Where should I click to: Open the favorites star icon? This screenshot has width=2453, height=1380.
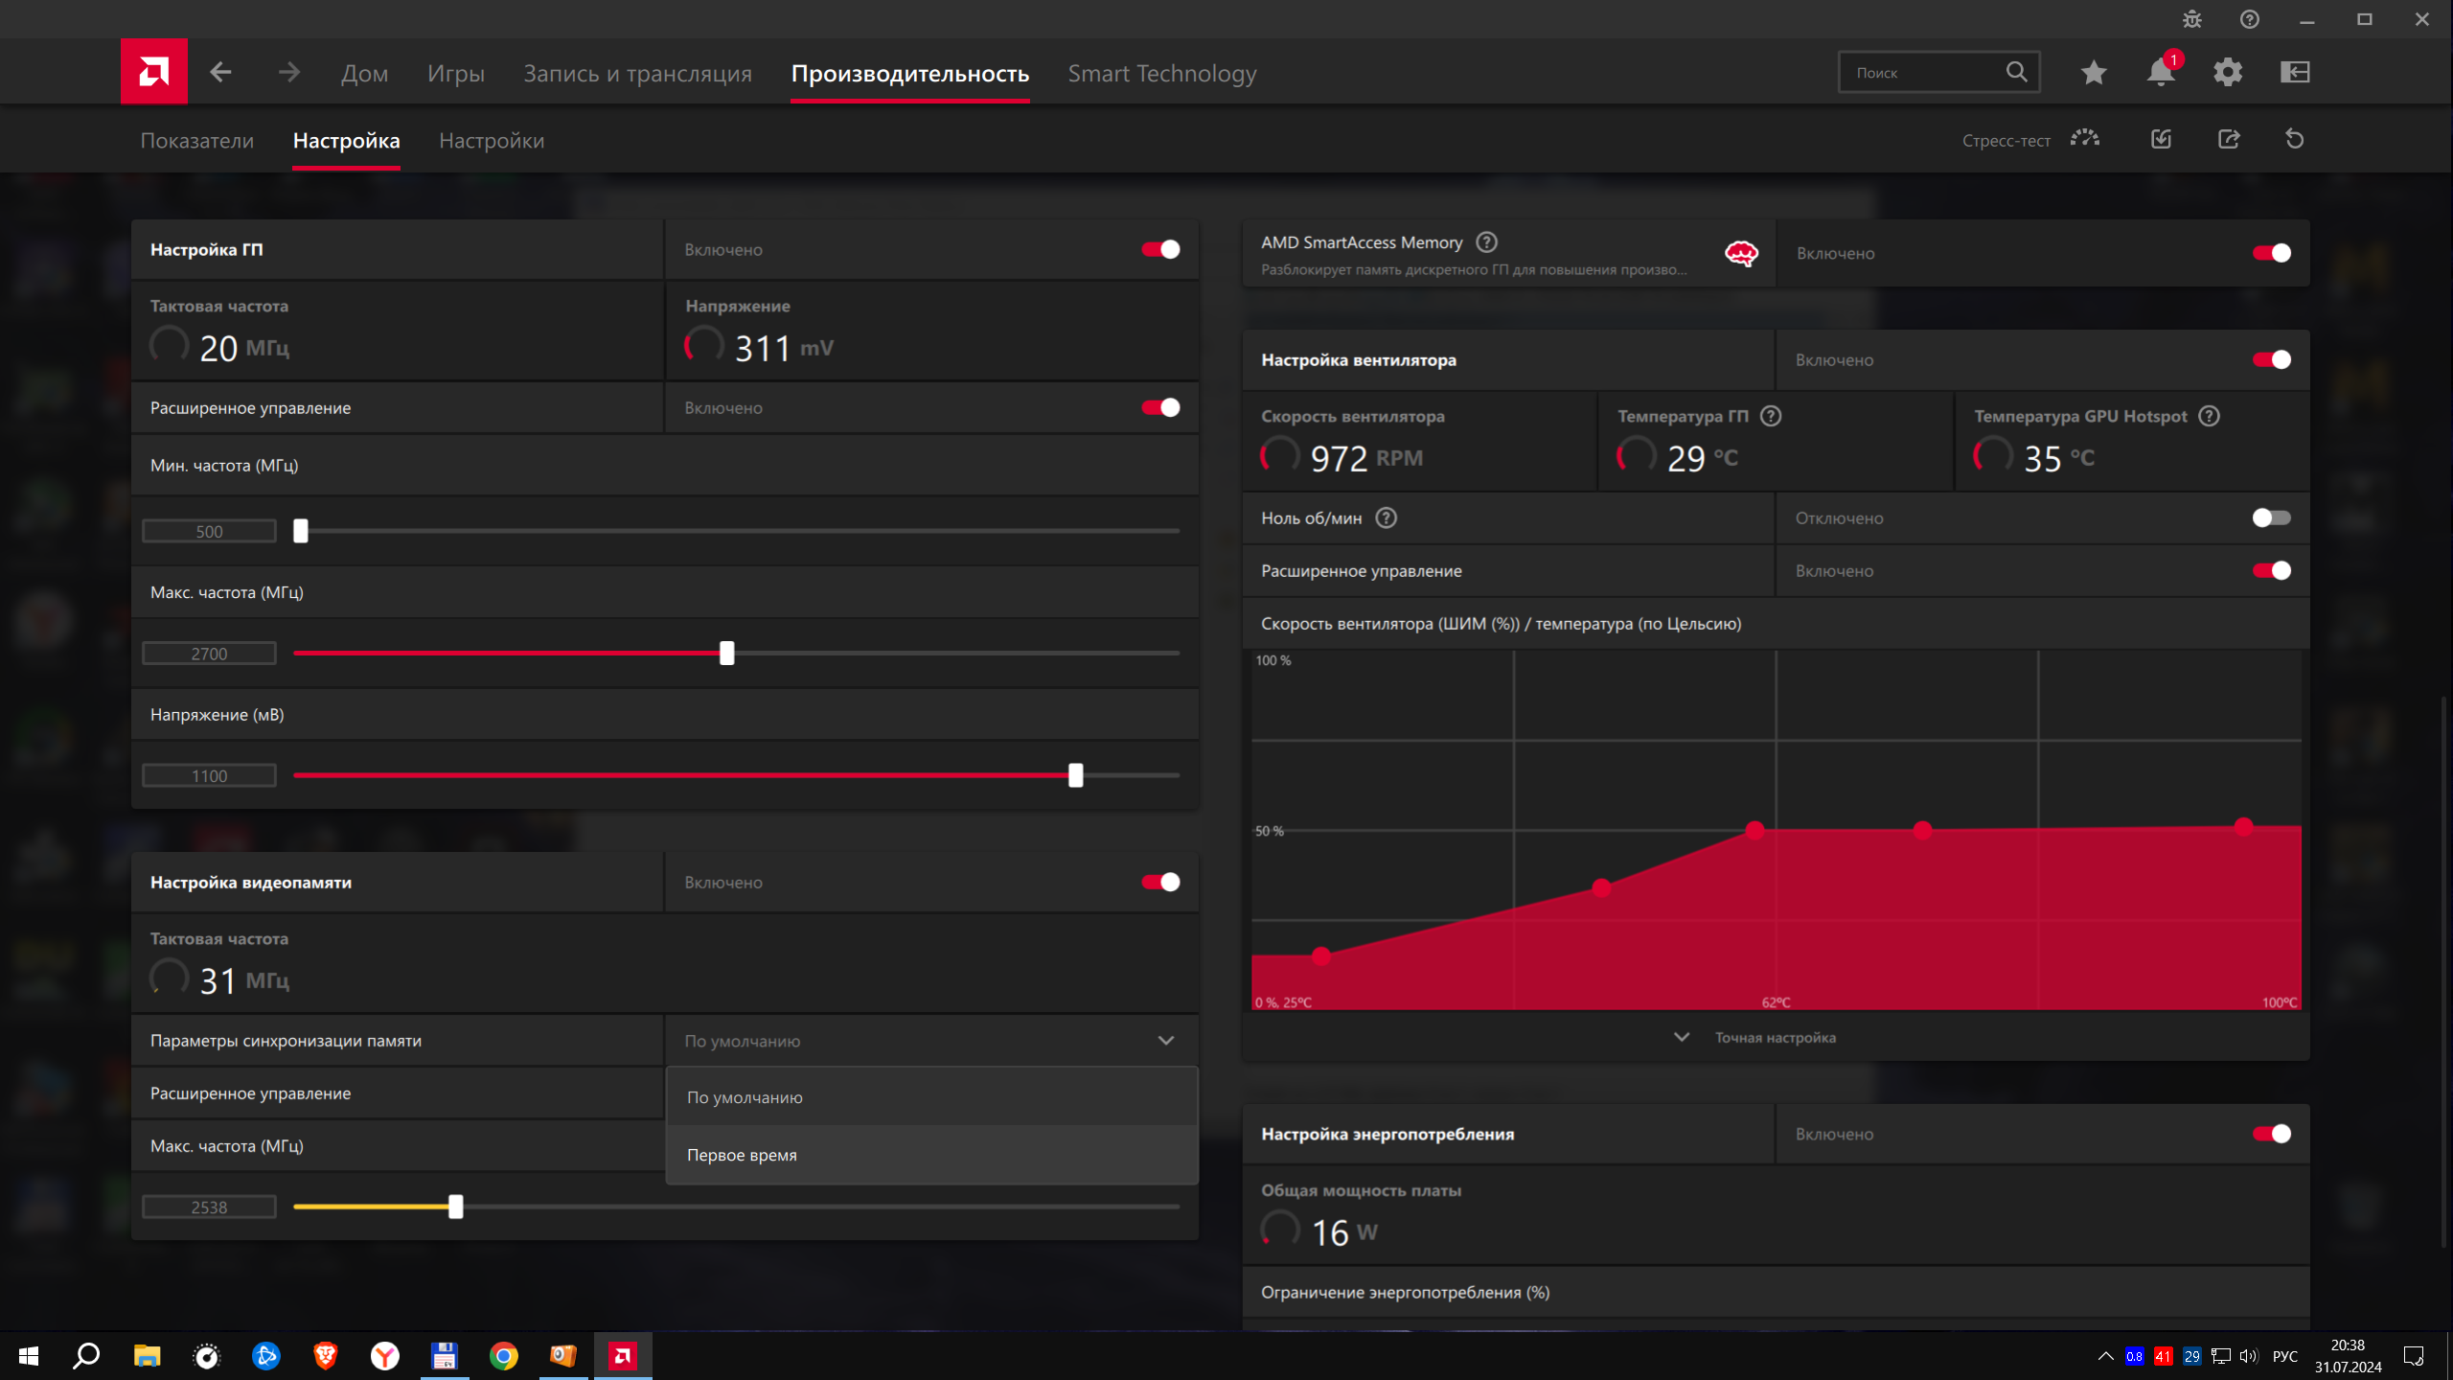click(x=2094, y=73)
